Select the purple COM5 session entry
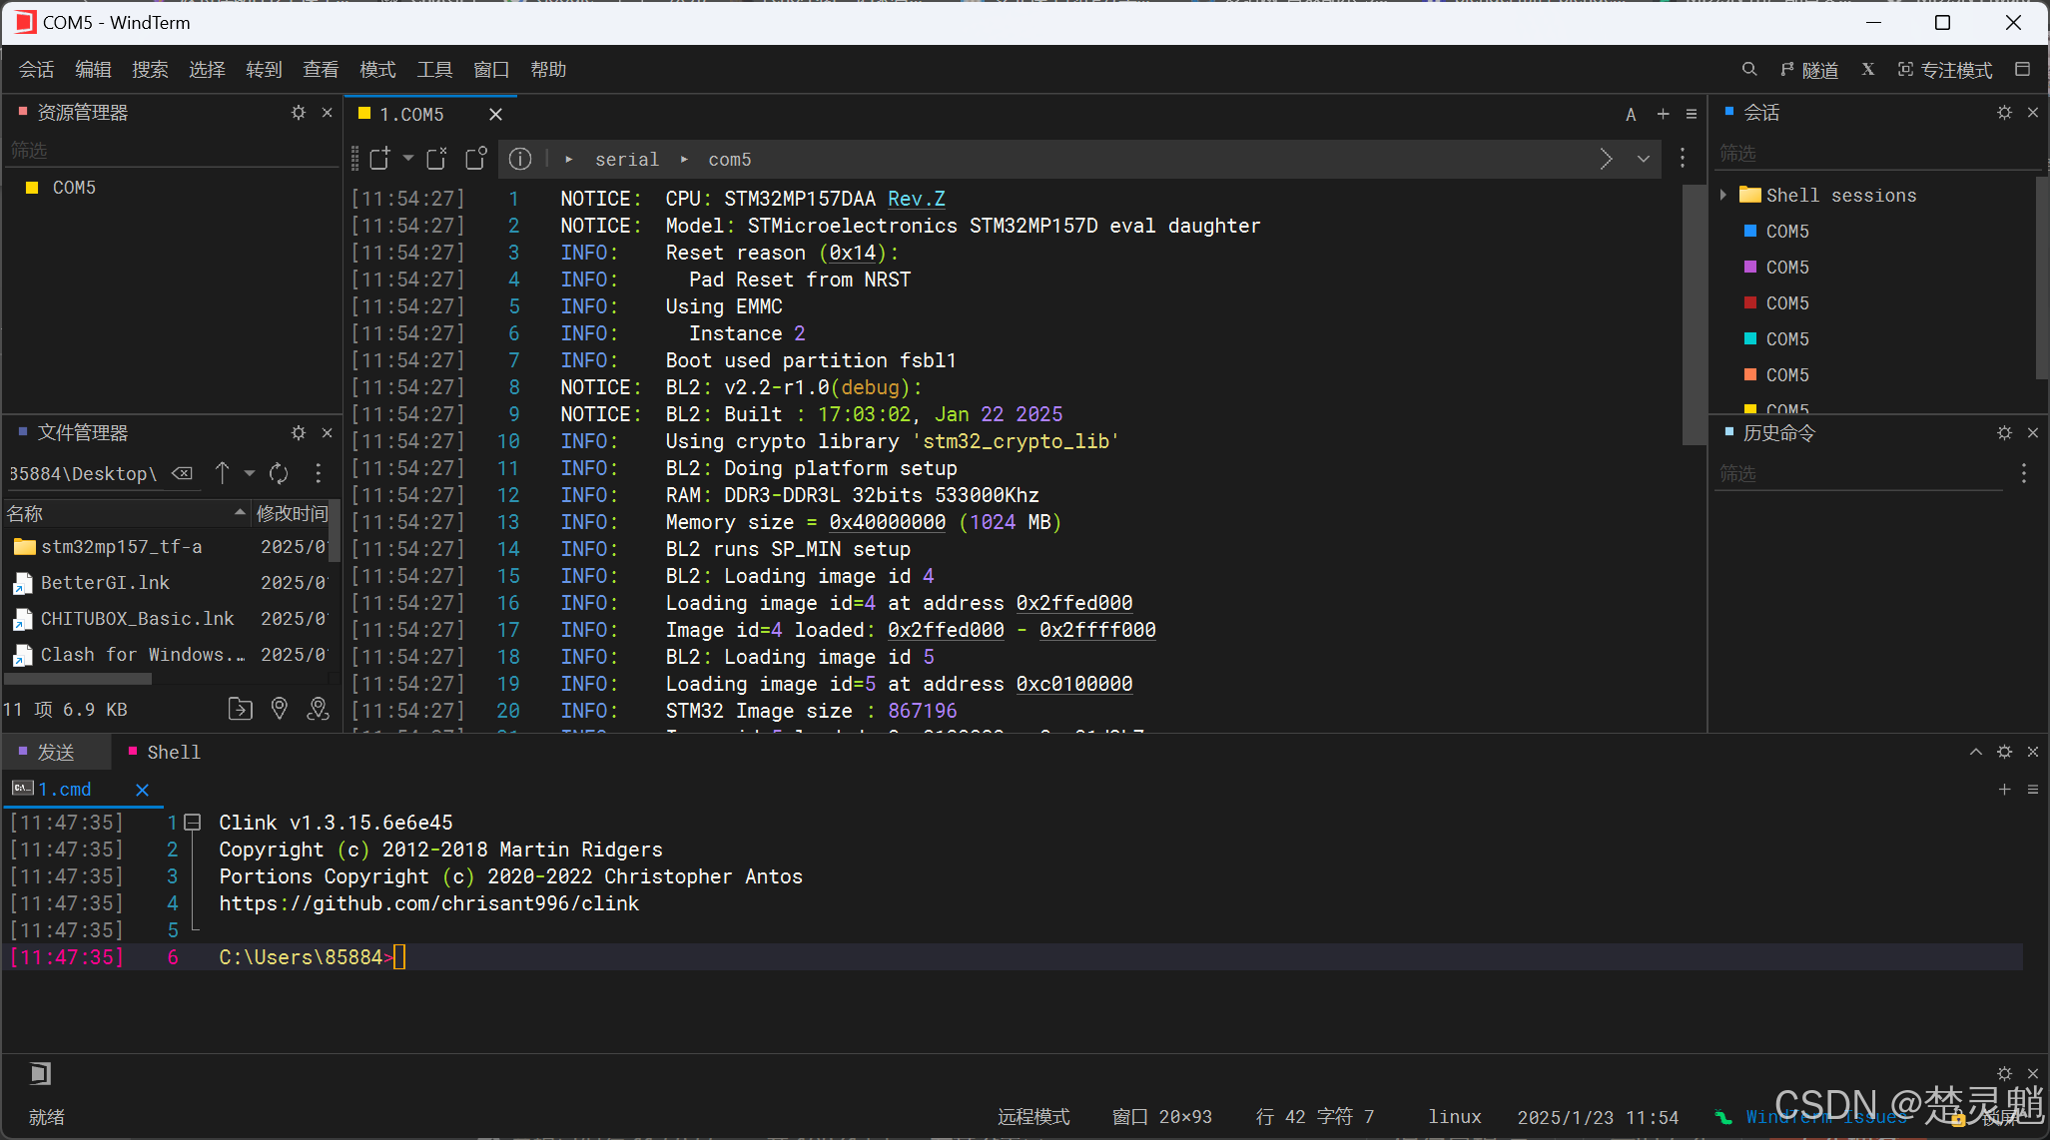The height and width of the screenshot is (1140, 2050). coord(1786,267)
